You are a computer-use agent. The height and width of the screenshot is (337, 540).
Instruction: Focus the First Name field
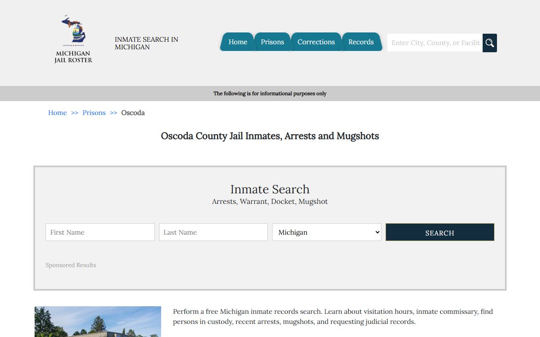pos(100,232)
